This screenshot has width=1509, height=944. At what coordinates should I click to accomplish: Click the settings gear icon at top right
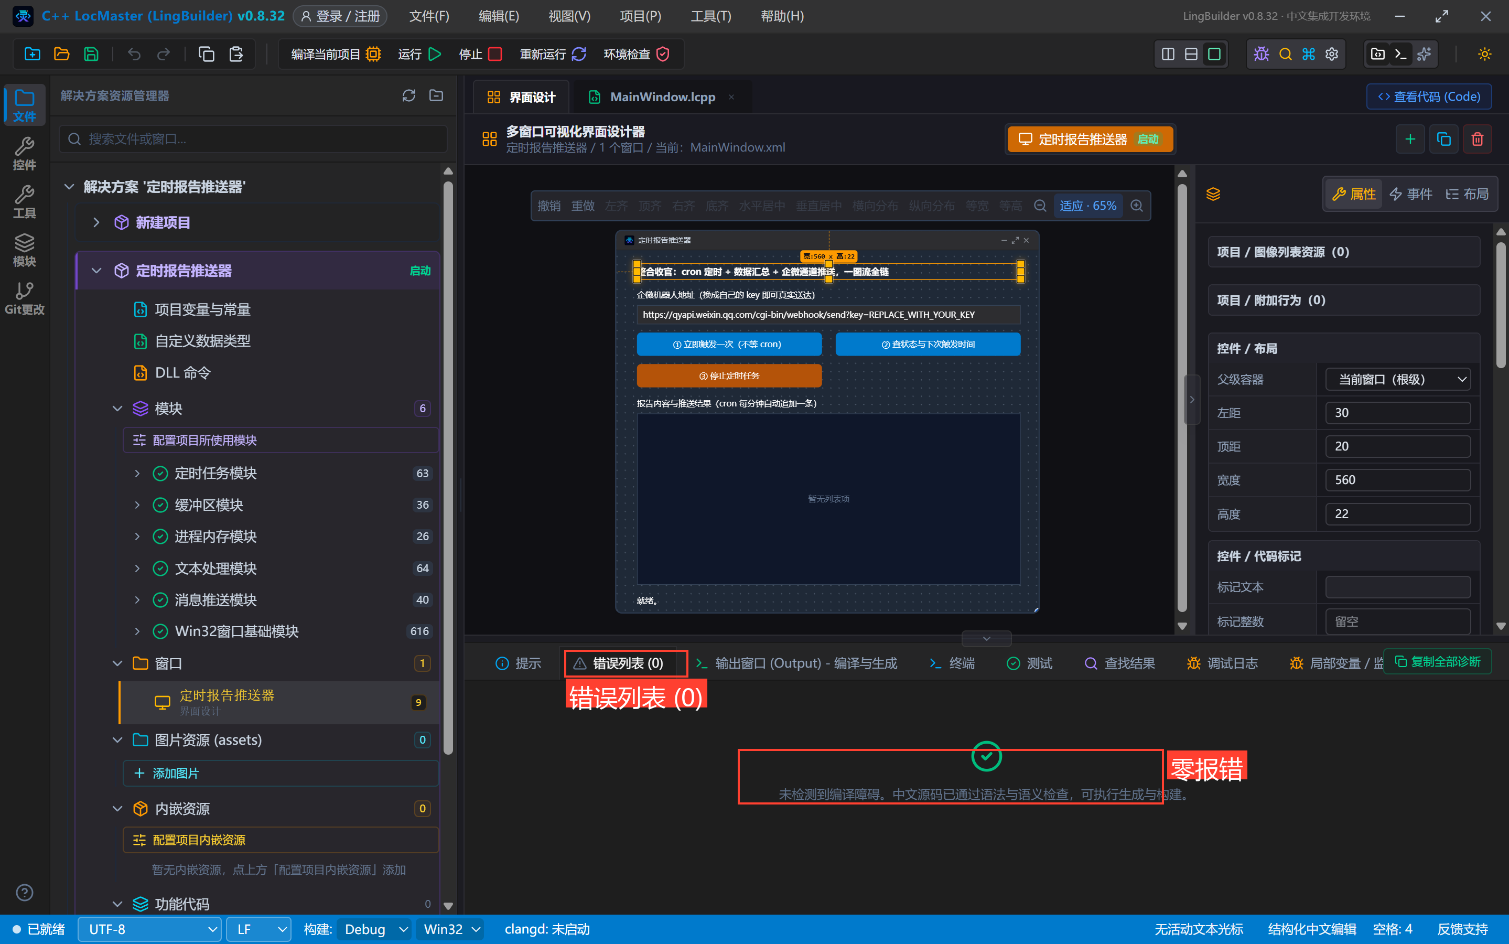(1332, 55)
